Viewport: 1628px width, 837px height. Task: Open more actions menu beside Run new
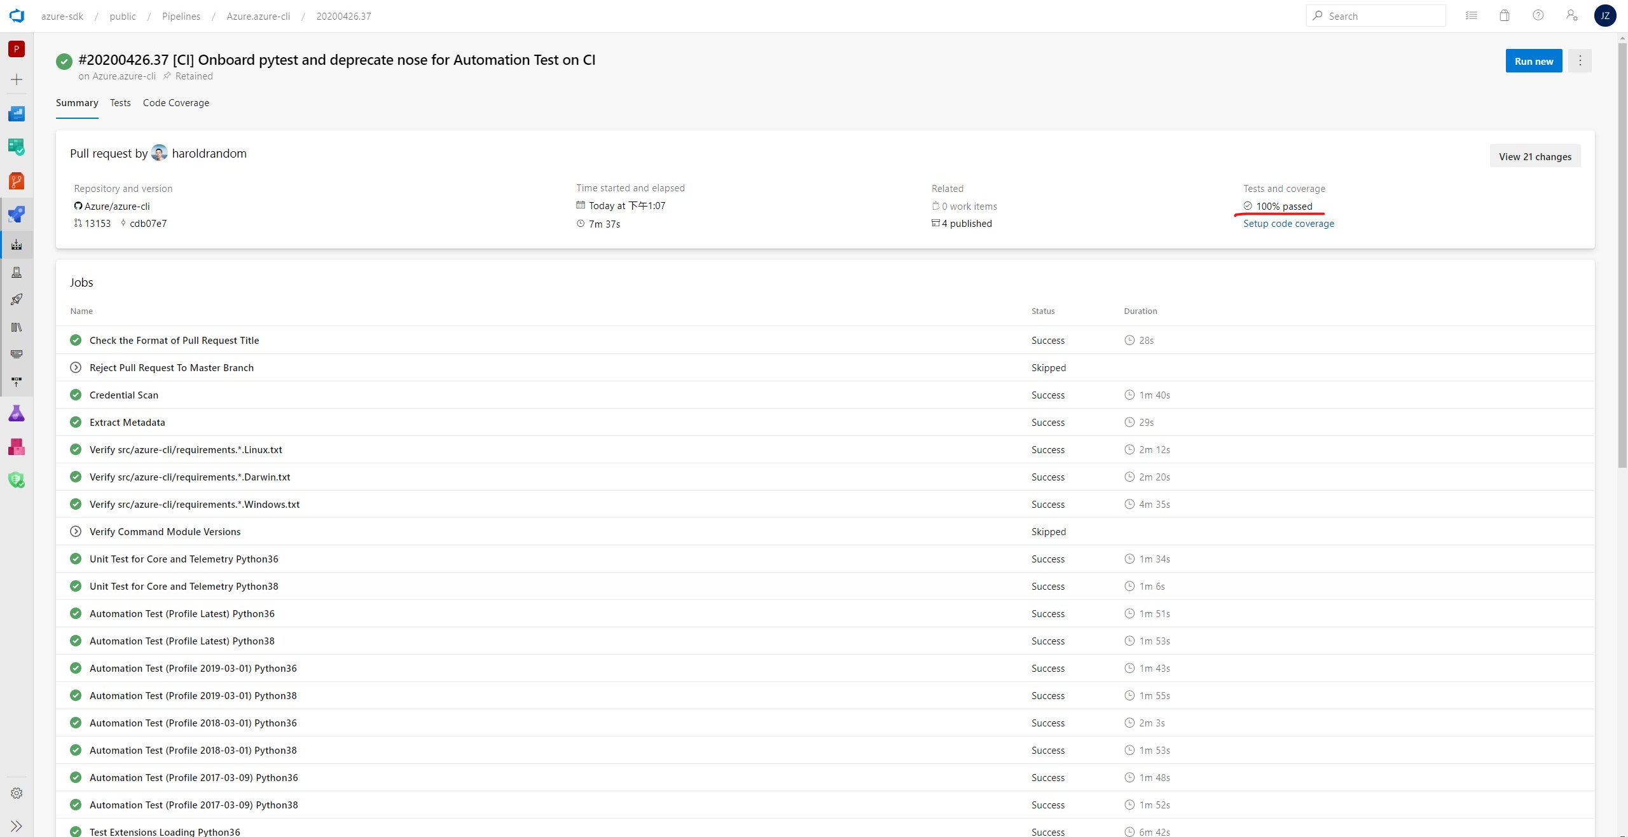[1580, 61]
